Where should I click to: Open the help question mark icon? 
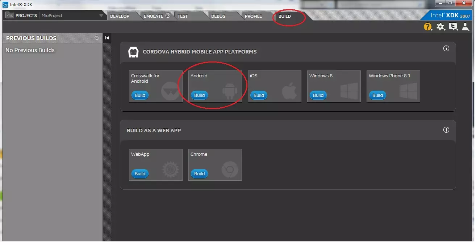click(428, 27)
